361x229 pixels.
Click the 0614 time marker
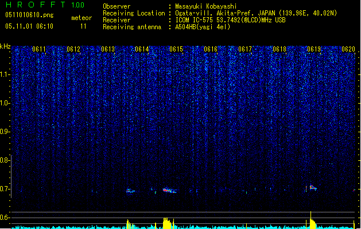142,49
